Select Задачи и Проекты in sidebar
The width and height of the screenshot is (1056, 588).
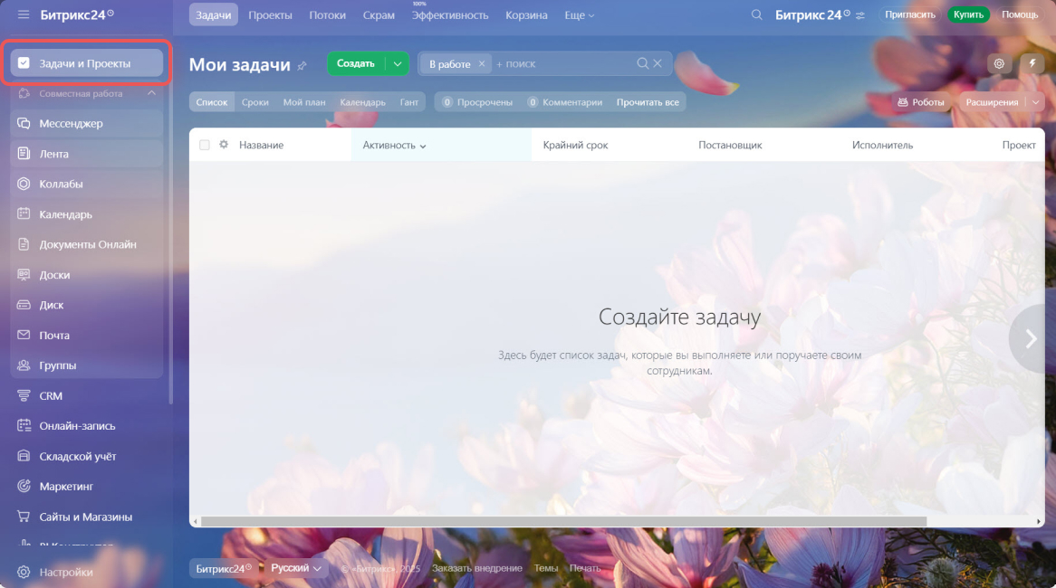pos(86,63)
